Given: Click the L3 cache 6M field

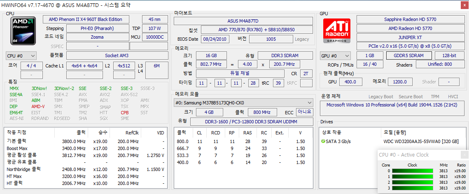Looking at the screenshot, I should click(157, 70).
